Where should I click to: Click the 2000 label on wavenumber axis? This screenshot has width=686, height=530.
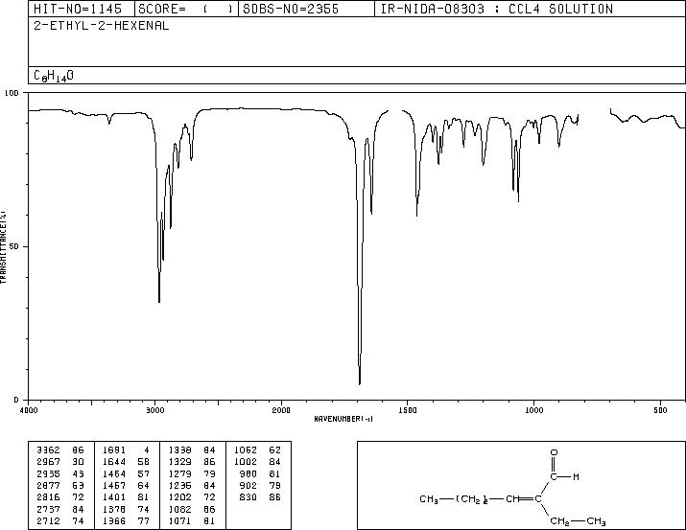(x=281, y=410)
